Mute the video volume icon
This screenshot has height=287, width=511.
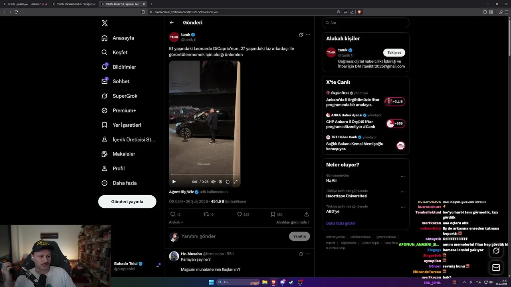point(213,182)
